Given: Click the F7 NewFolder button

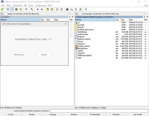Looking at the screenshot, I should point(95,114).
